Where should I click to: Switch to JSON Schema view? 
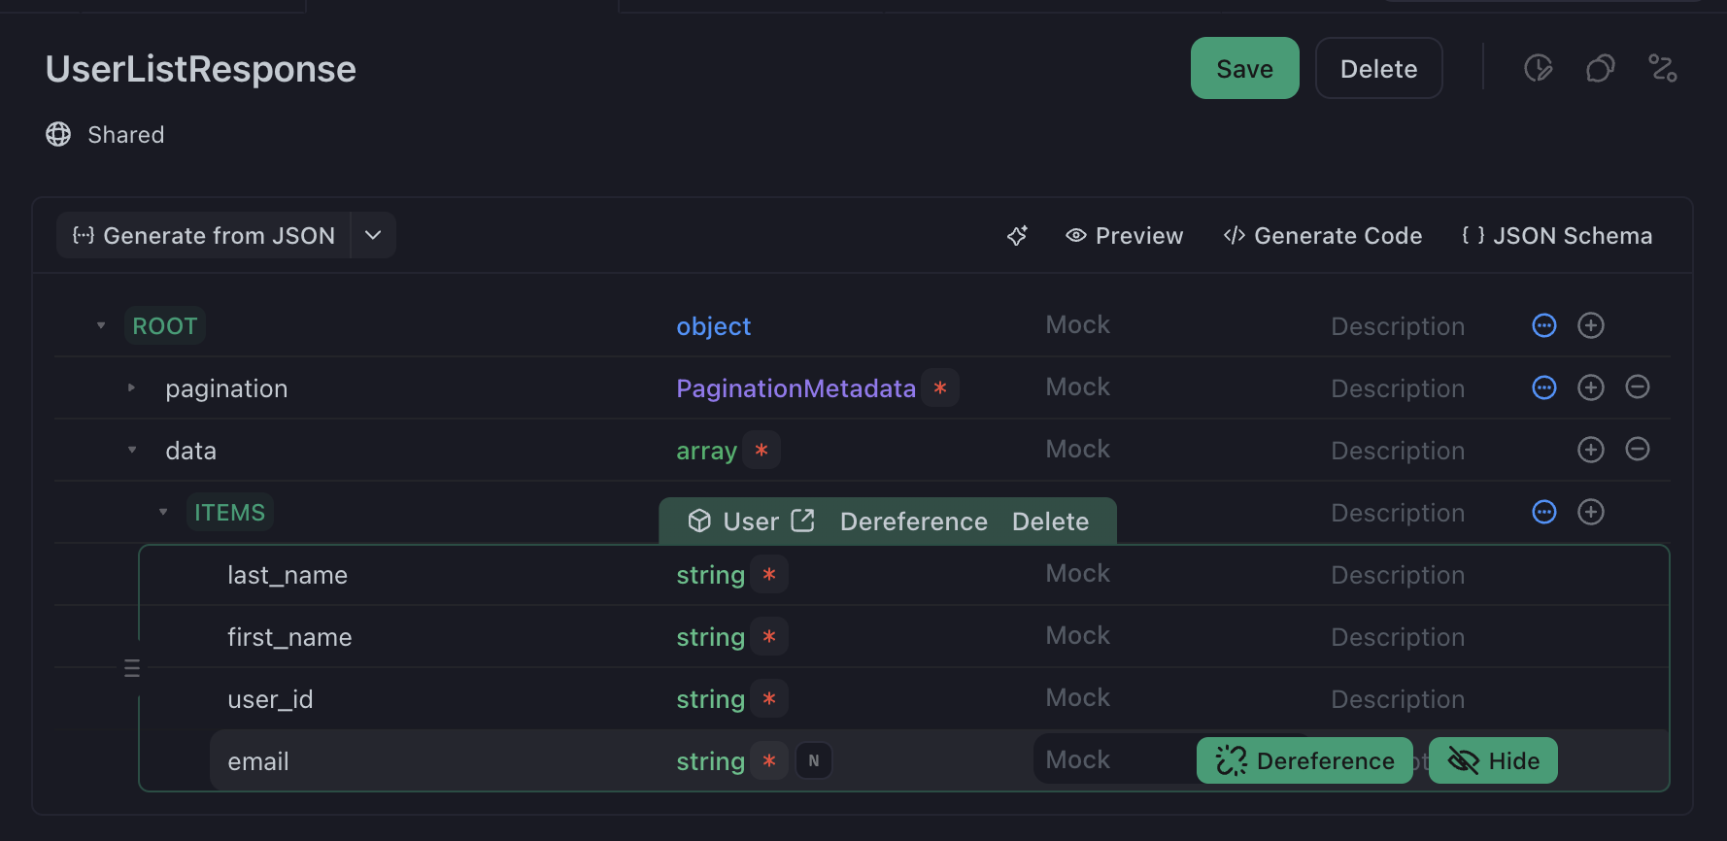pyautogui.click(x=1556, y=236)
